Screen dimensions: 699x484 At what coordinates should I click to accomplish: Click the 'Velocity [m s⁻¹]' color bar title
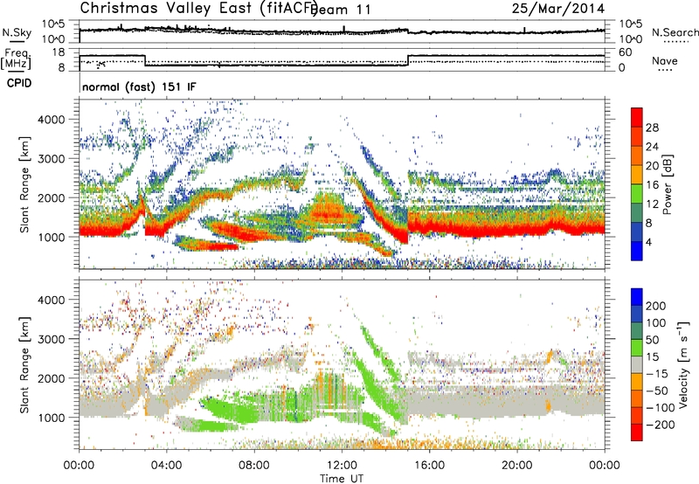[x=683, y=364]
